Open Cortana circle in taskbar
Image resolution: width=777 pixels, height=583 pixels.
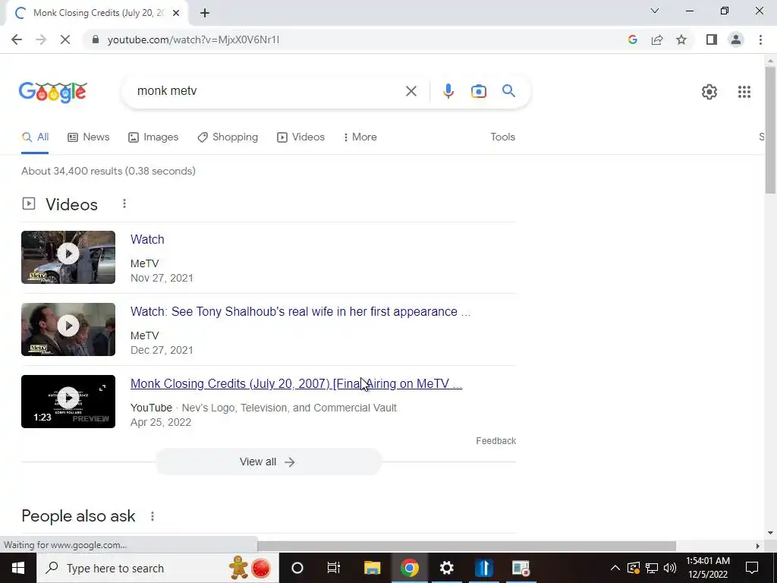pyautogui.click(x=297, y=568)
